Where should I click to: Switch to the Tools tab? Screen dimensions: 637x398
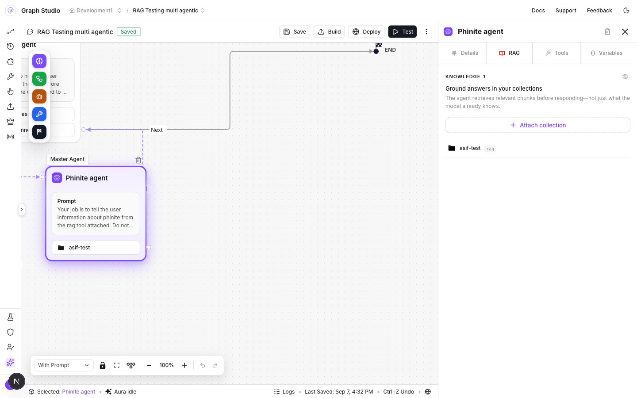coord(556,53)
